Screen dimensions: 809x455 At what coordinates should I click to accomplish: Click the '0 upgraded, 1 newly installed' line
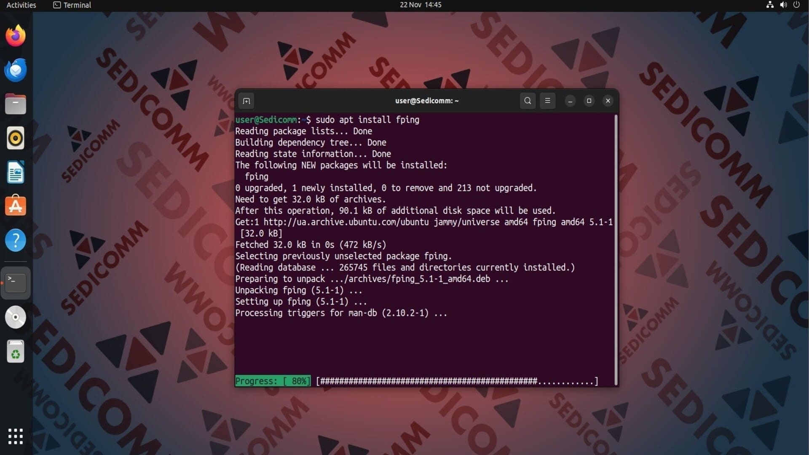(x=386, y=188)
